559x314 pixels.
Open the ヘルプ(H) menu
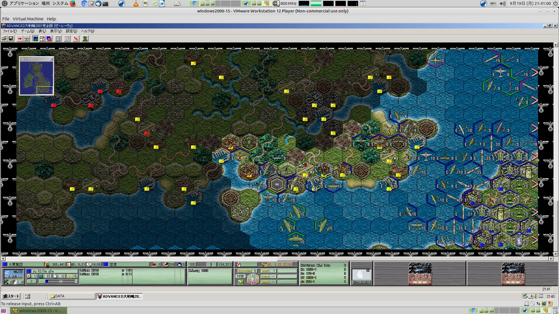tap(88, 31)
